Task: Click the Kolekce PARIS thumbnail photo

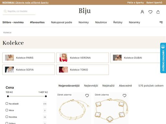Action: (x=9, y=57)
